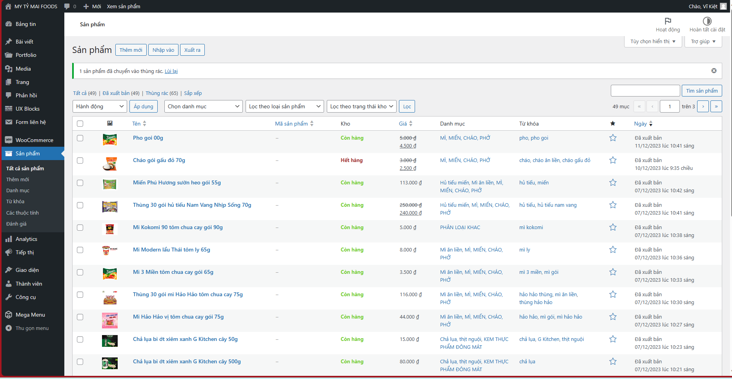Open Lọc theo trạng thái kho dropdown
Viewport: 732px width, 379px height.
pos(362,106)
